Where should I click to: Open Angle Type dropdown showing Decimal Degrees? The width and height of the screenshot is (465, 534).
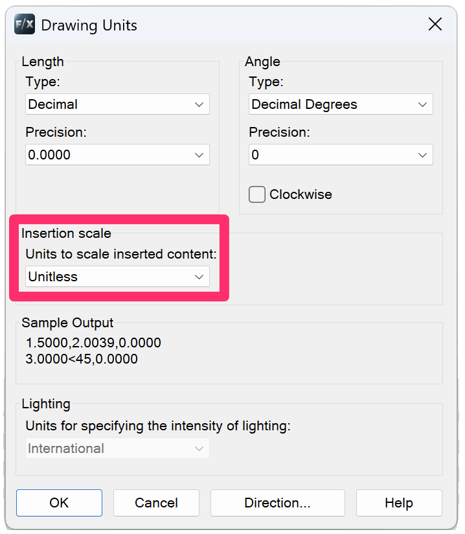point(341,104)
